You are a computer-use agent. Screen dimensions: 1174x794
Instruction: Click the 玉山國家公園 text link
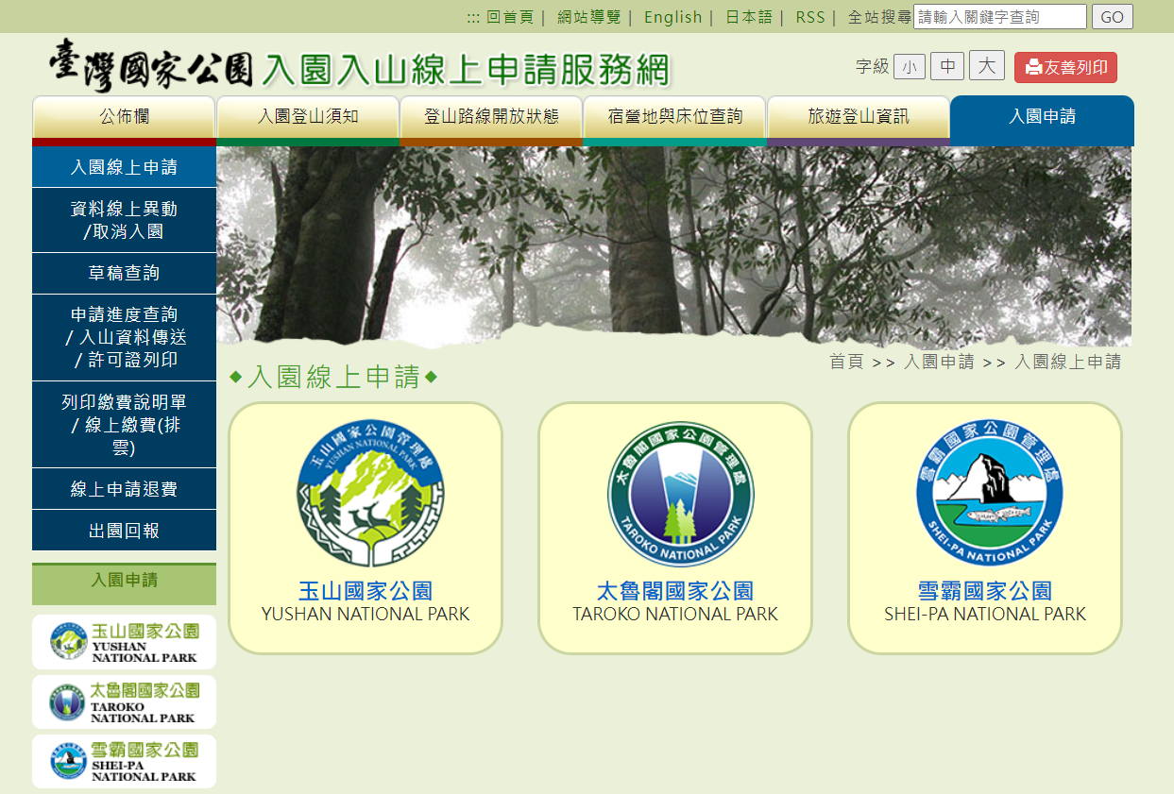pyautogui.click(x=366, y=591)
